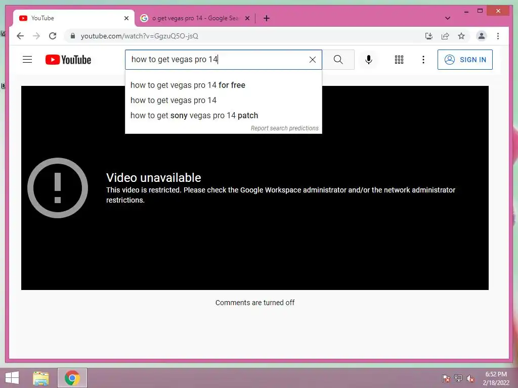
Task: Minimize the Chrome window
Action: [x=466, y=11]
